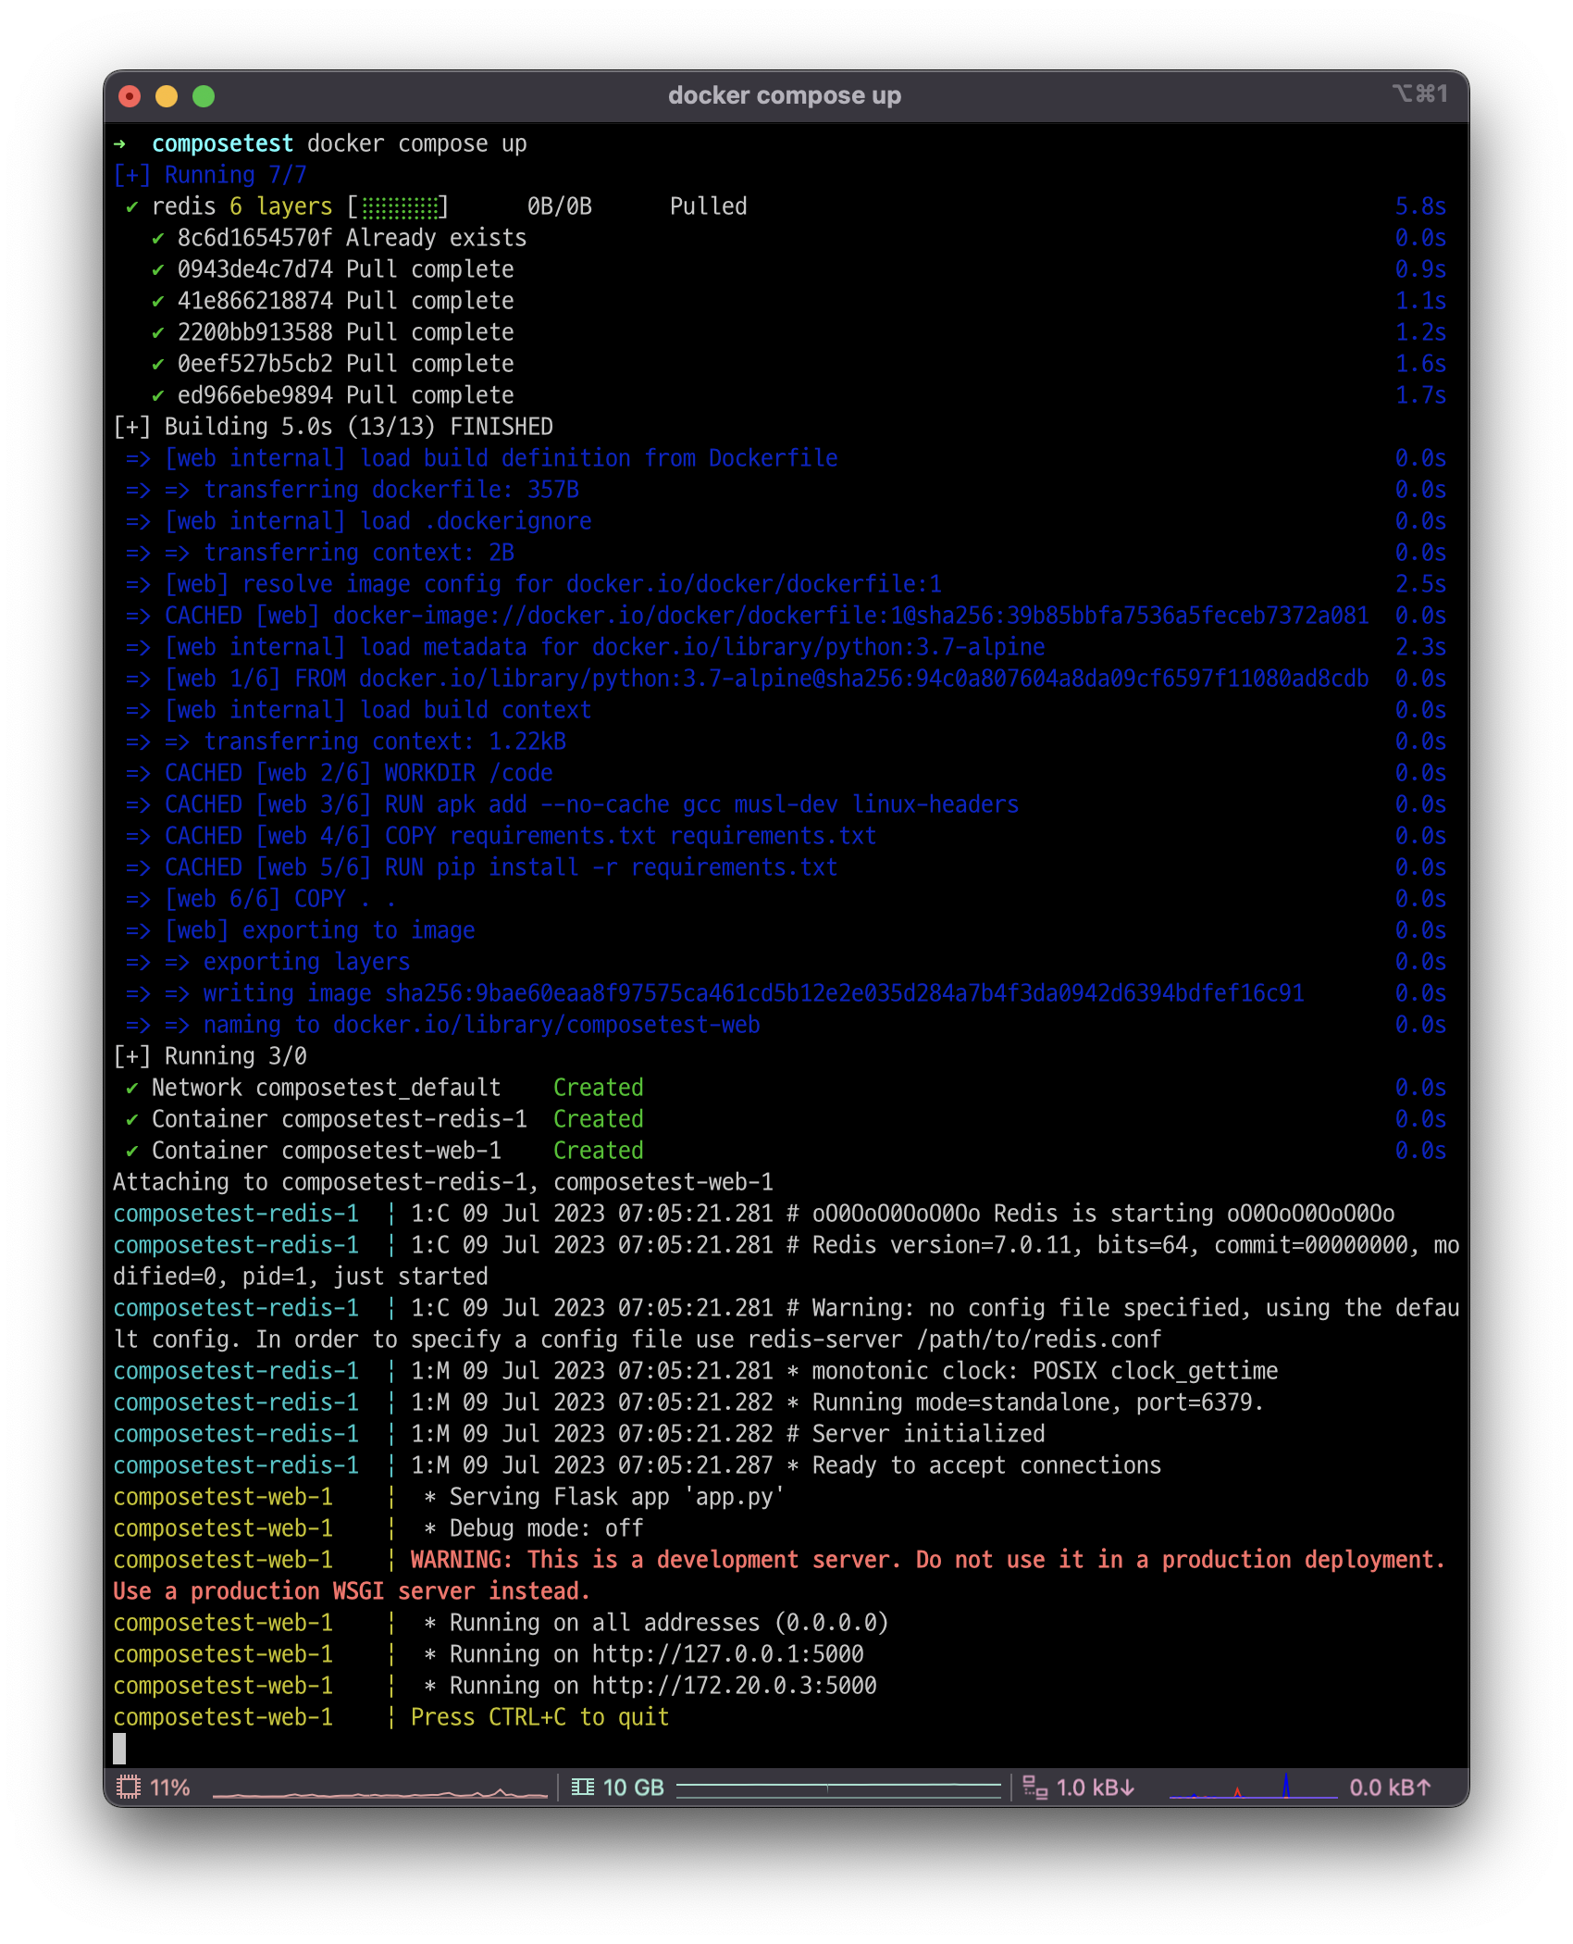
Task: Click layer id '41e866218874'
Action: [254, 301]
